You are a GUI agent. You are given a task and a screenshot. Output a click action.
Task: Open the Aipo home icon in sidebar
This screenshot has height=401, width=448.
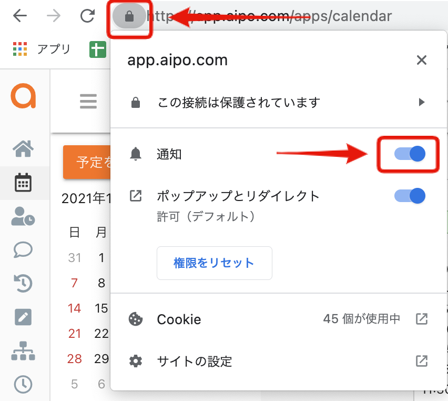click(23, 149)
